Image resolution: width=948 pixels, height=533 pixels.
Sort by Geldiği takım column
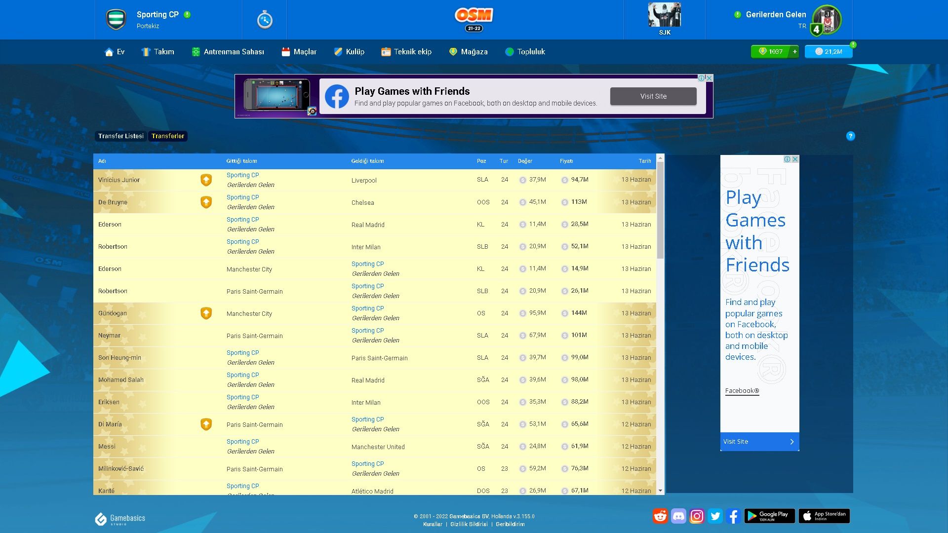pos(367,161)
